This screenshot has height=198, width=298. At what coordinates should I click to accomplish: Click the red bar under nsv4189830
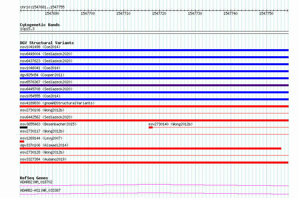(x=154, y=106)
